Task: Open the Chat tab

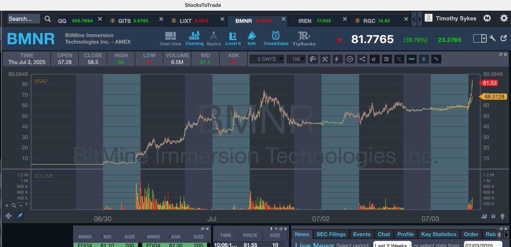Action: tap(384, 234)
